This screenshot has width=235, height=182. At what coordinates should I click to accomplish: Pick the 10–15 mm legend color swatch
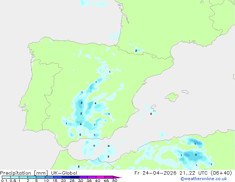click(x=49, y=177)
